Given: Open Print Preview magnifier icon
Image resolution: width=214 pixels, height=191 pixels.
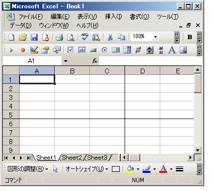Looking at the screenshot, I should (71, 37).
